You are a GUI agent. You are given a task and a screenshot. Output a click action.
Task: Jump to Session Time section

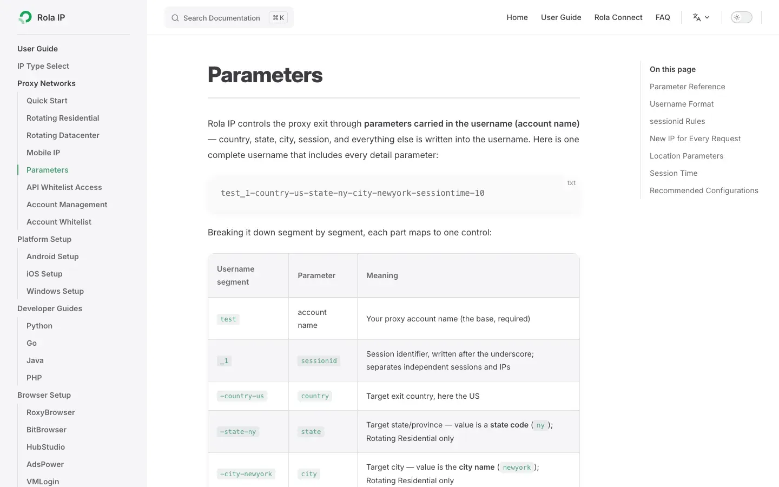point(674,173)
